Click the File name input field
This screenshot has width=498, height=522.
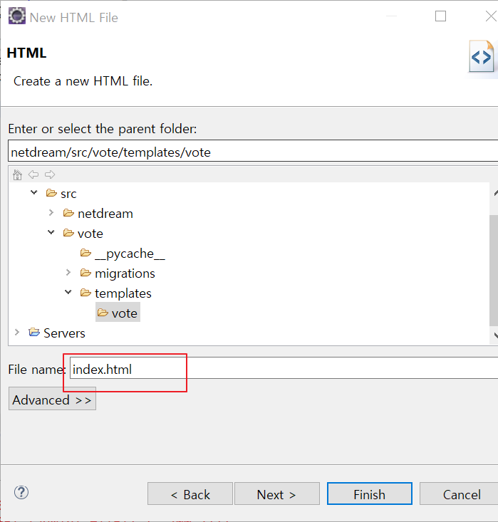(284, 368)
